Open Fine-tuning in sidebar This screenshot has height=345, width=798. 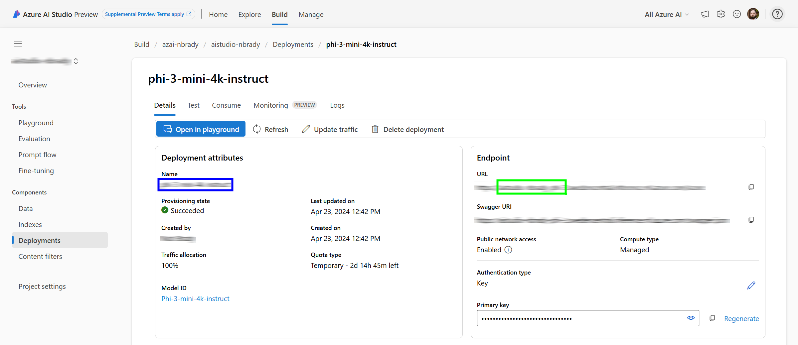click(36, 171)
